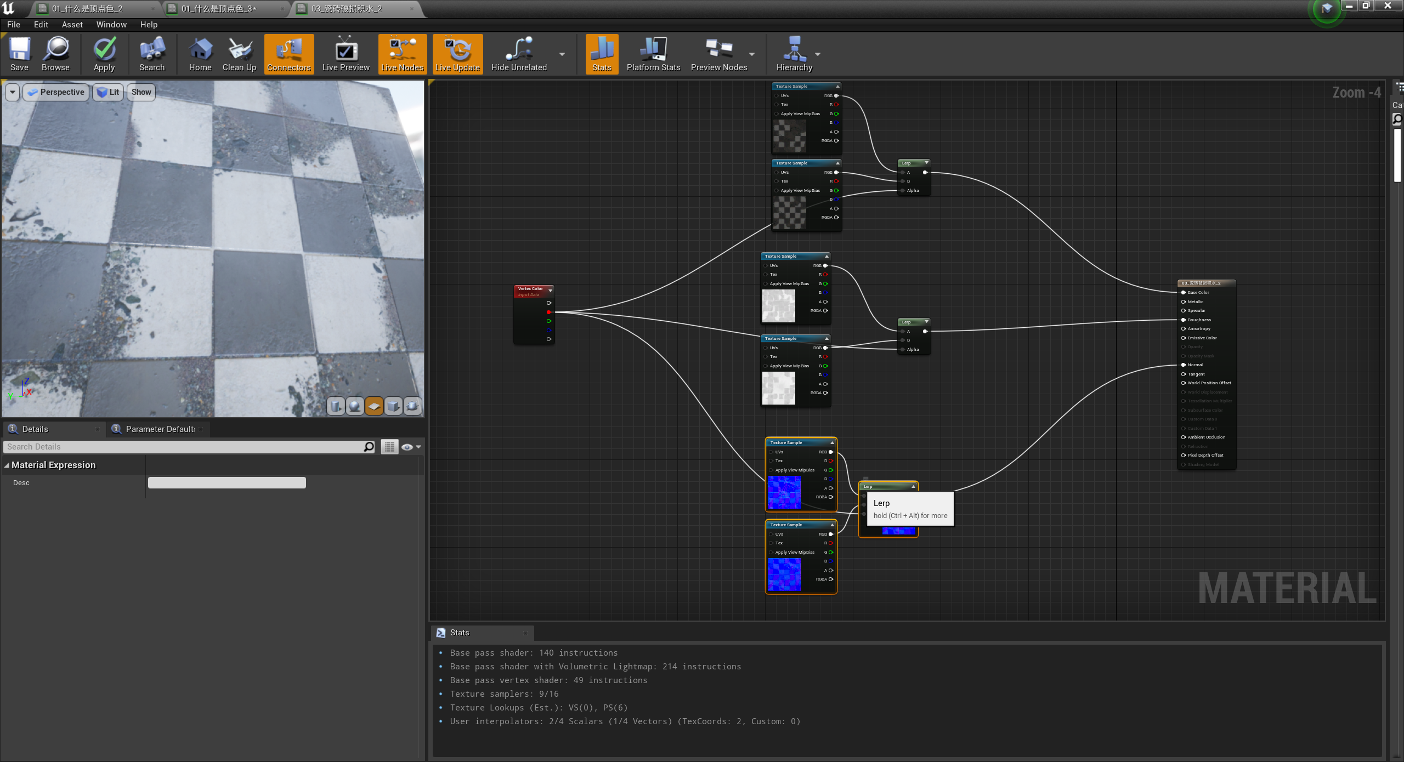Disable Live Nodes updating
Screen dimensions: 1404x762
pyautogui.click(x=402, y=53)
